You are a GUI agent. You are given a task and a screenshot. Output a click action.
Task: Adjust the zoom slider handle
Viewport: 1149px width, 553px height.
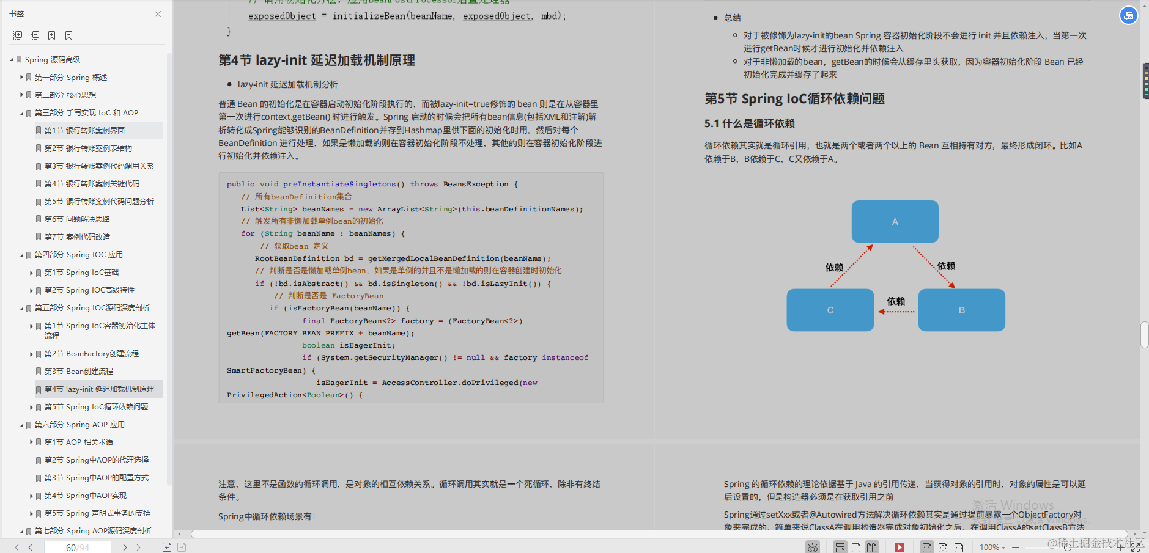click(1068, 548)
